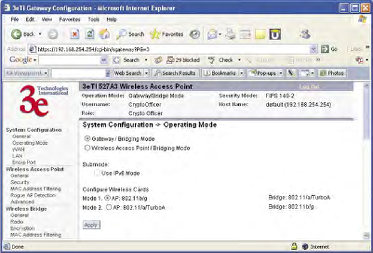Open the Mail envelope icon
Image resolution: width=373 pixels, height=253 pixels.
point(212,34)
